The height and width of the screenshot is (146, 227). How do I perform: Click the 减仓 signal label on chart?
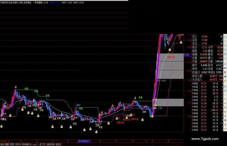(x=78, y=105)
